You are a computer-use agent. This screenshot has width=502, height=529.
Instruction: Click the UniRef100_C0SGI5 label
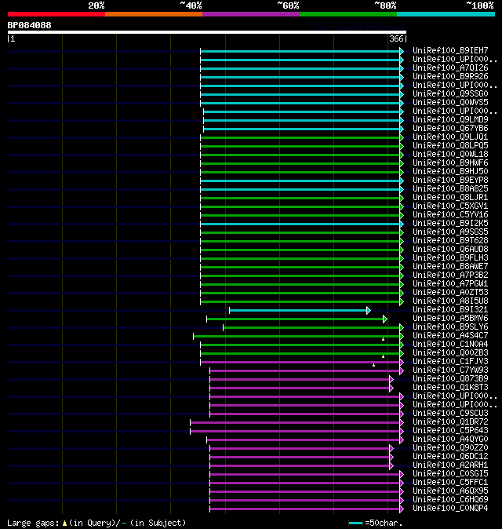450,474
